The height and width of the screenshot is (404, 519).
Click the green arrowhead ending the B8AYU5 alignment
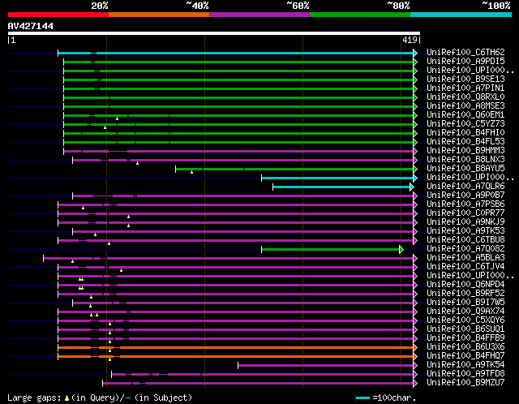[x=415, y=170]
